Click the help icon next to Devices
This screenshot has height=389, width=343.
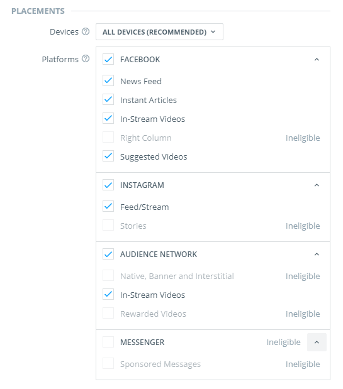click(x=86, y=31)
